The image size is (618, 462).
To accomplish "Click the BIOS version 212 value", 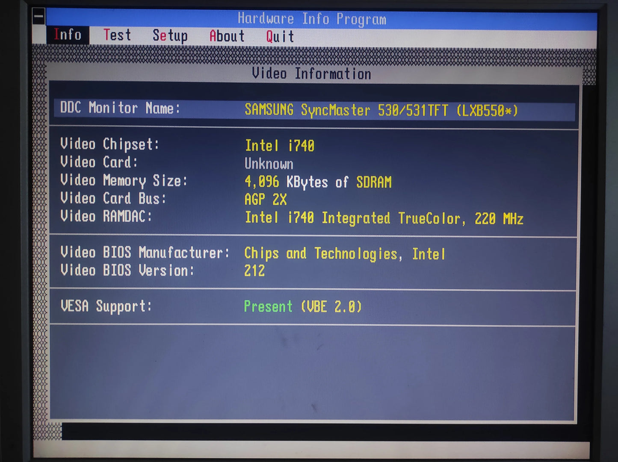I will 254,271.
